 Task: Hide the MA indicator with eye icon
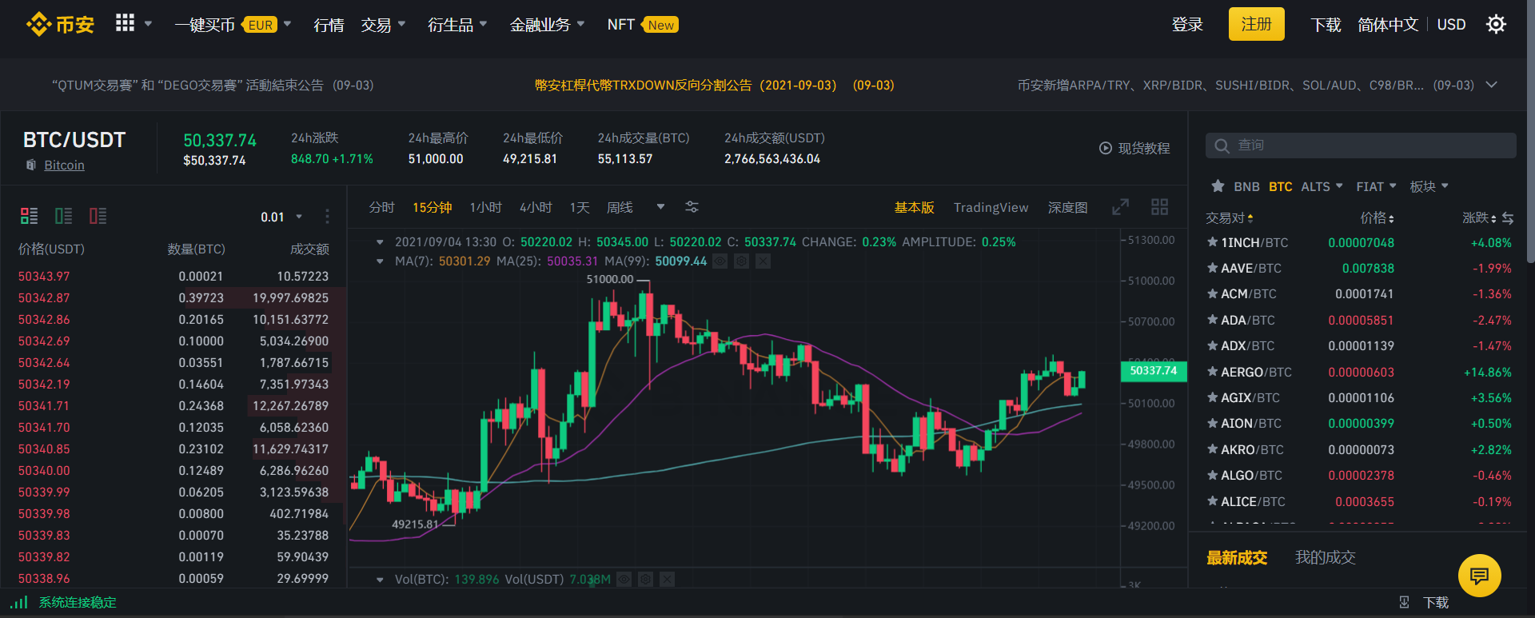[720, 261]
